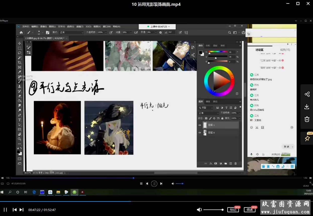Image resolution: width=313 pixels, height=216 pixels.
Task: Open the 滤镜(T) menu
Action: [x=80, y=27]
